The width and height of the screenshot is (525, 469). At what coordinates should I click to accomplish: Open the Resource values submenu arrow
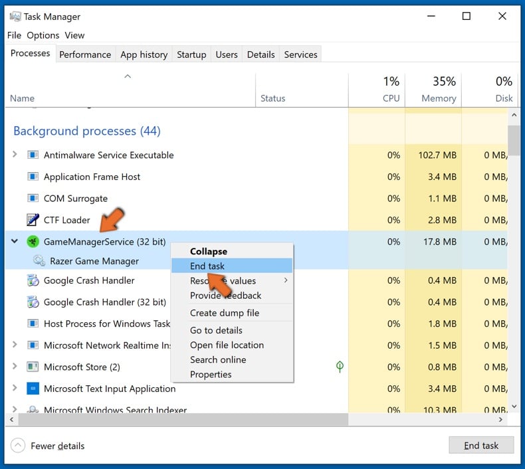(286, 280)
